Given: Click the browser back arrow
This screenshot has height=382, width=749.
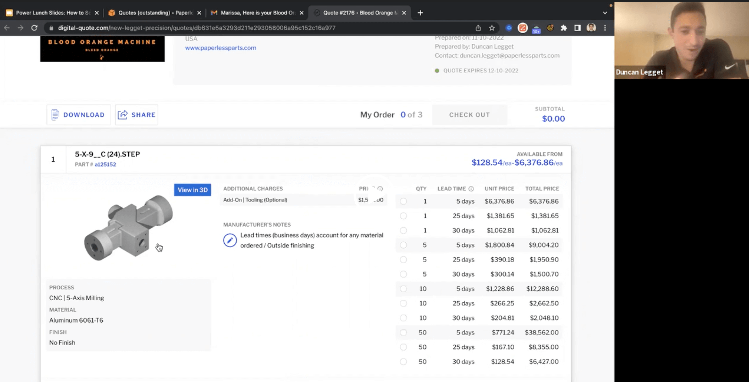Looking at the screenshot, I should coord(7,28).
